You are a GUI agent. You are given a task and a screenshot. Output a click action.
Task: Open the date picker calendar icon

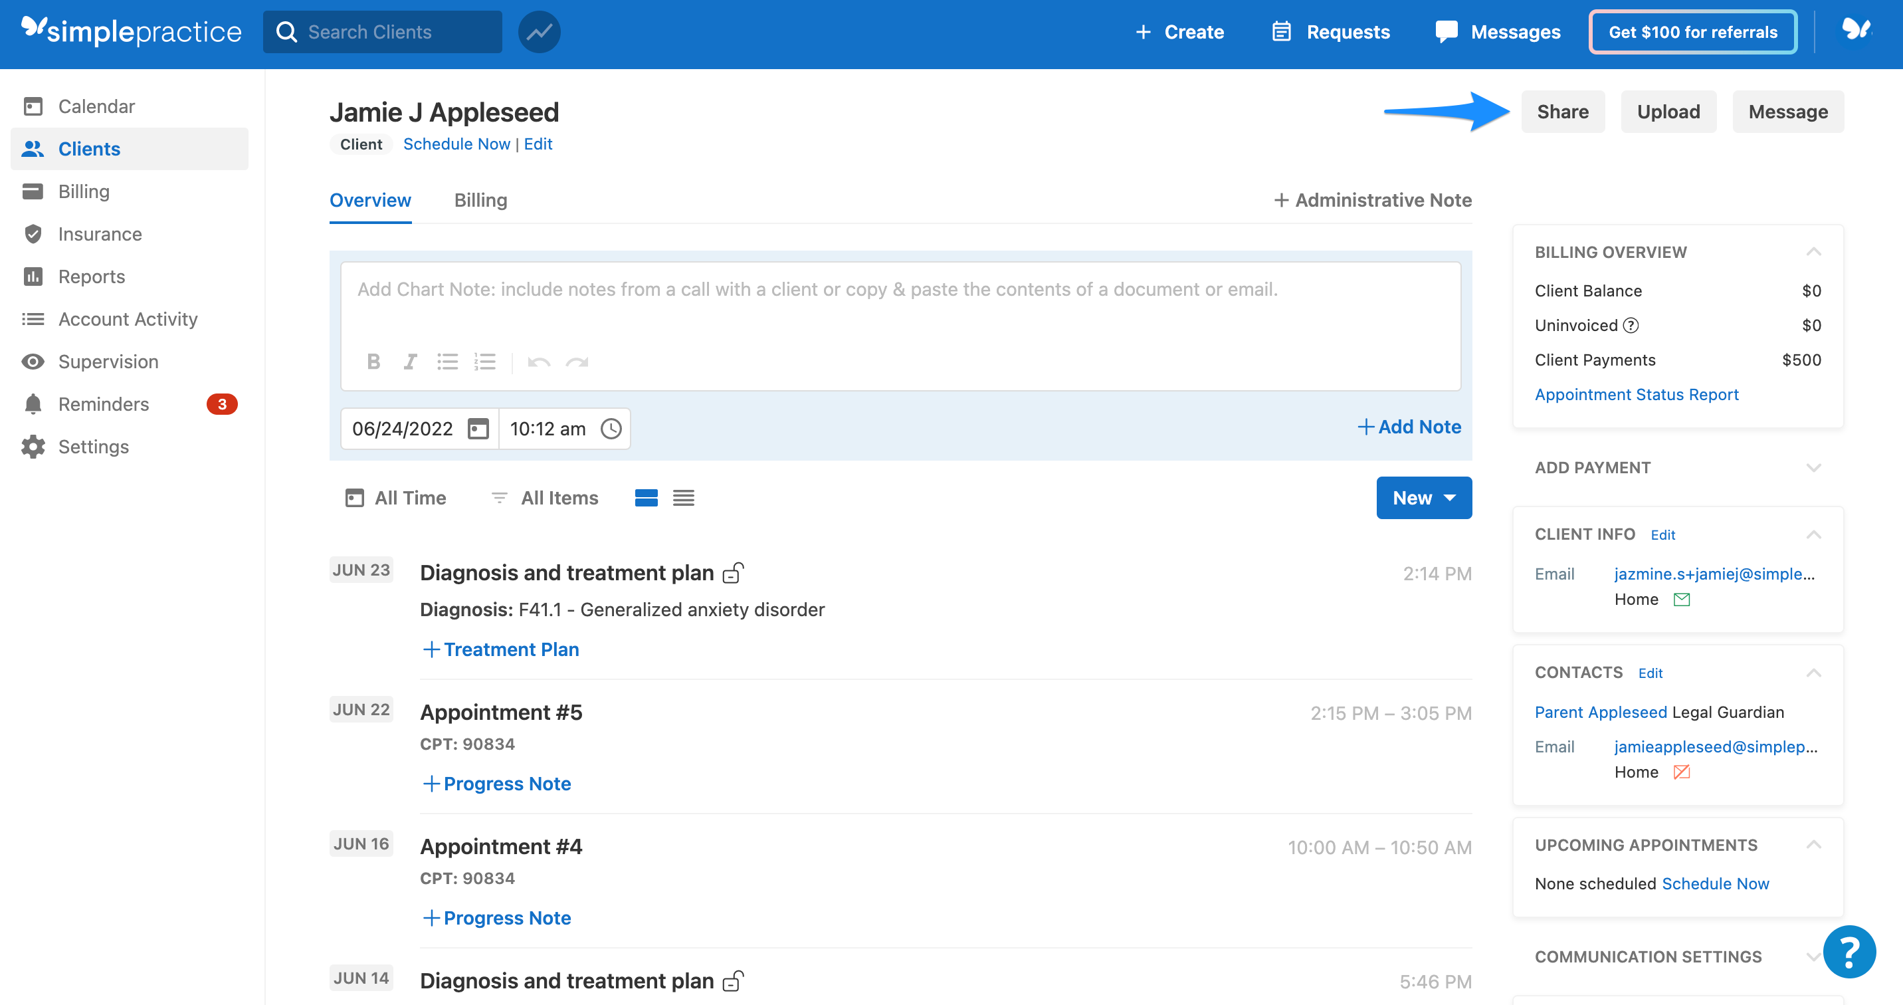(478, 429)
